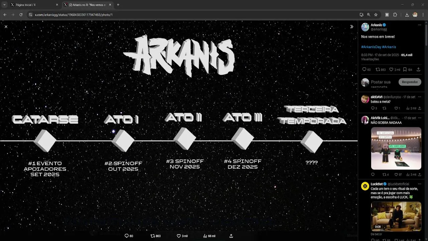View analytics on AkiVik reply 3 mil
Image resolution: width=428 pixels, height=241 pixels.
[x=411, y=175]
